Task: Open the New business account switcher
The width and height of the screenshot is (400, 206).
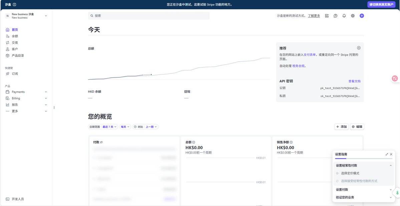Action: 26,16
